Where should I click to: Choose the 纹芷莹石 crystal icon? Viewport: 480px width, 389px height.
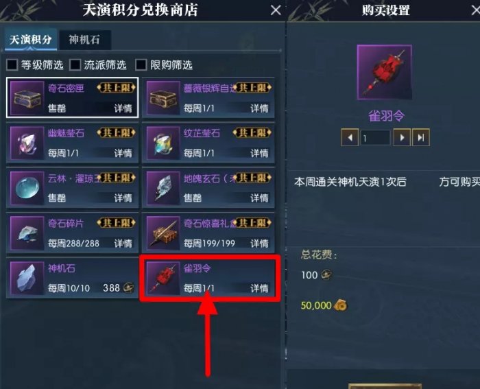click(163, 143)
